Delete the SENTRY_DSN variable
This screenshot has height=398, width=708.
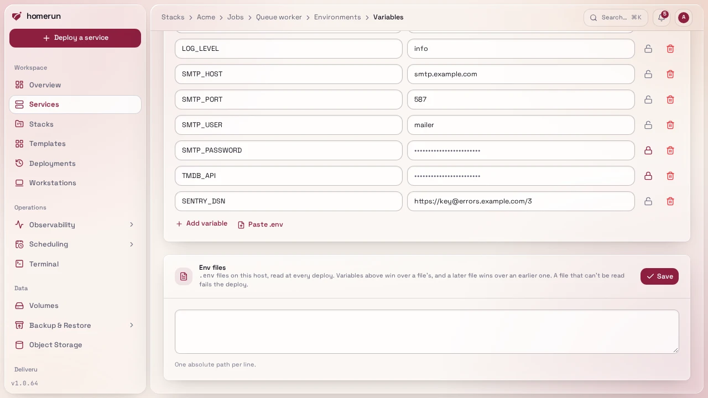click(670, 201)
